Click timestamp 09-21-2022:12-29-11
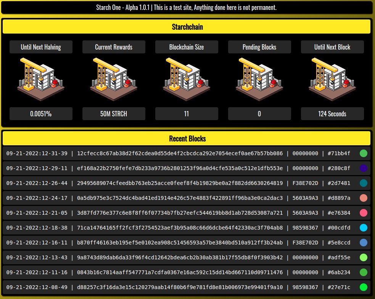The width and height of the screenshot is (375, 299). coord(37,168)
